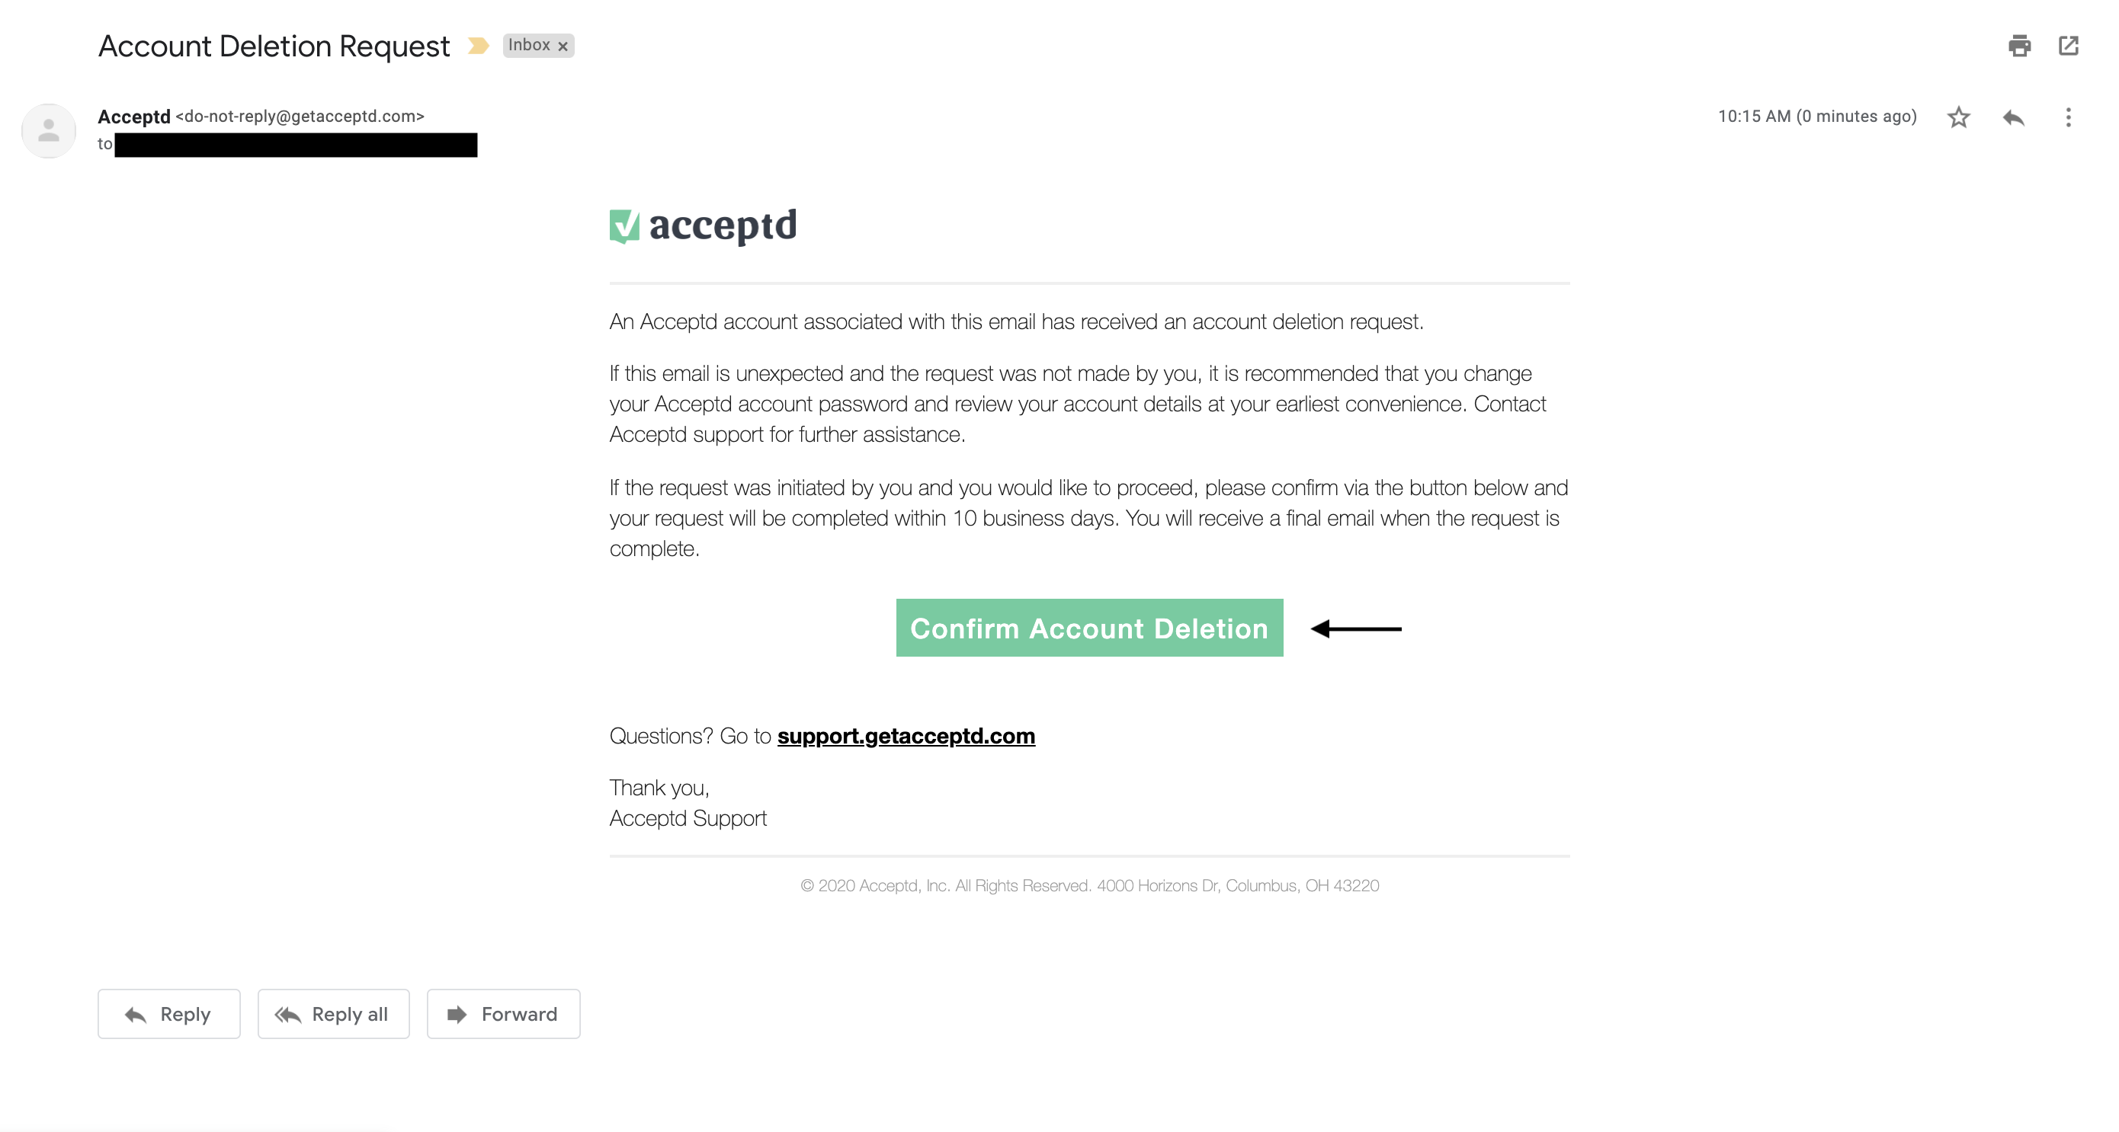The image size is (2119, 1132).
Task: Click Reply all button at bottom
Action: tap(332, 1015)
